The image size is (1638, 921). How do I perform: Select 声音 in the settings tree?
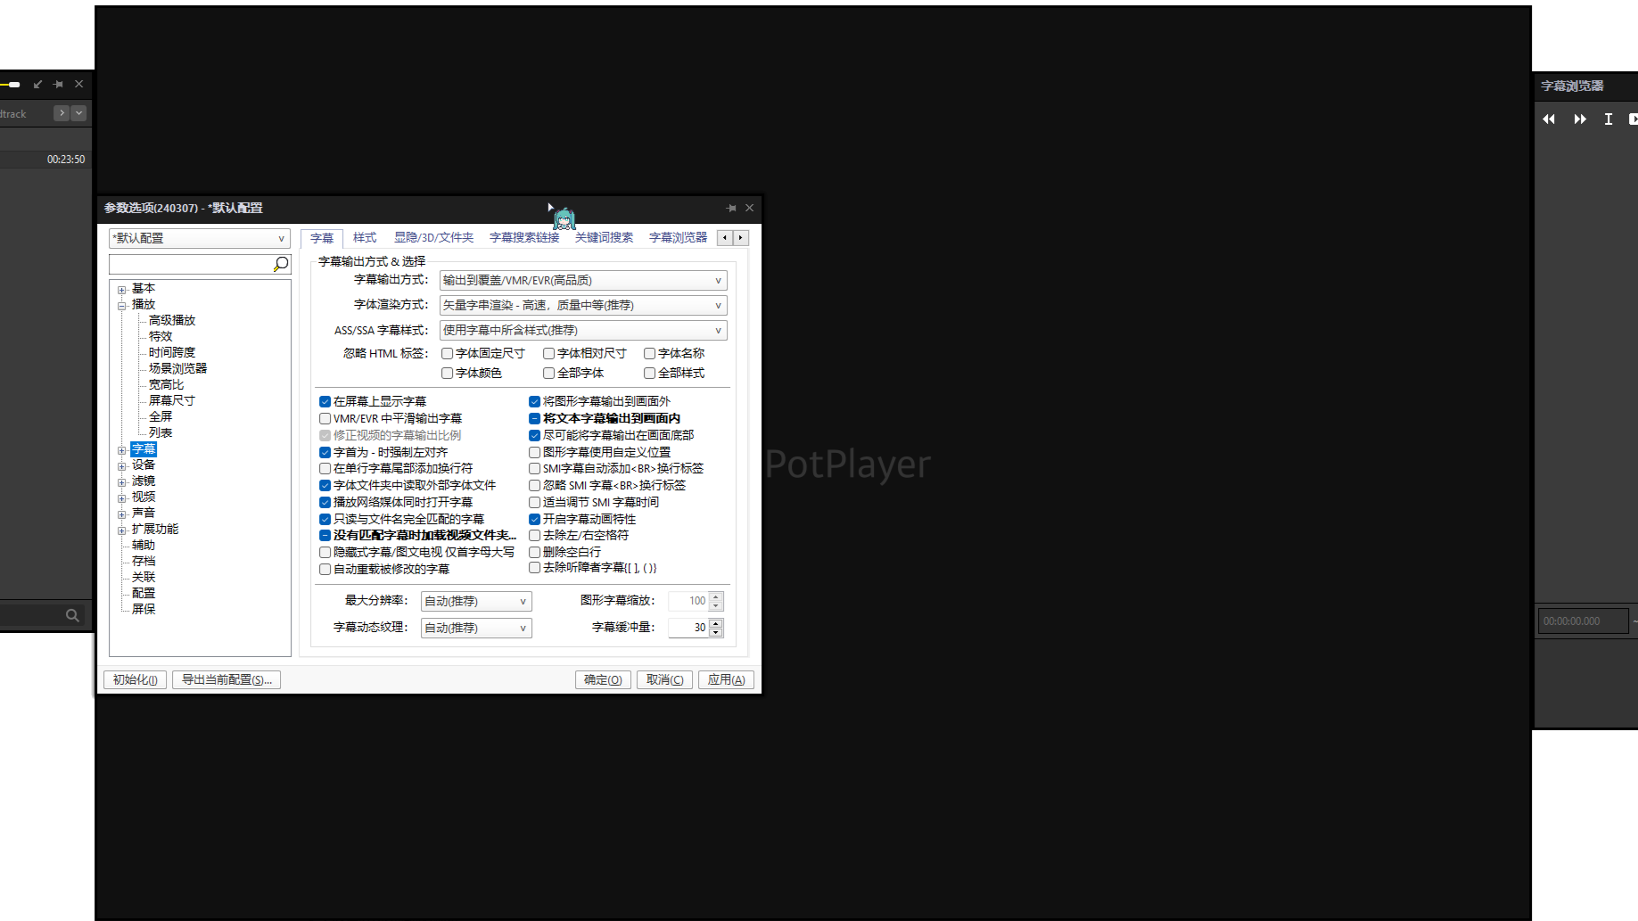tap(144, 513)
